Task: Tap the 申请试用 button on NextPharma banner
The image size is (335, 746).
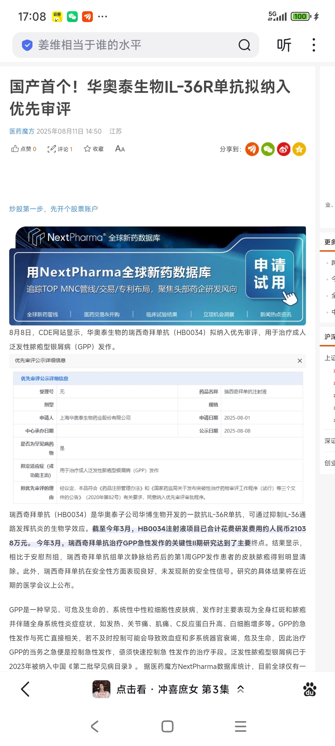Action: point(270,274)
